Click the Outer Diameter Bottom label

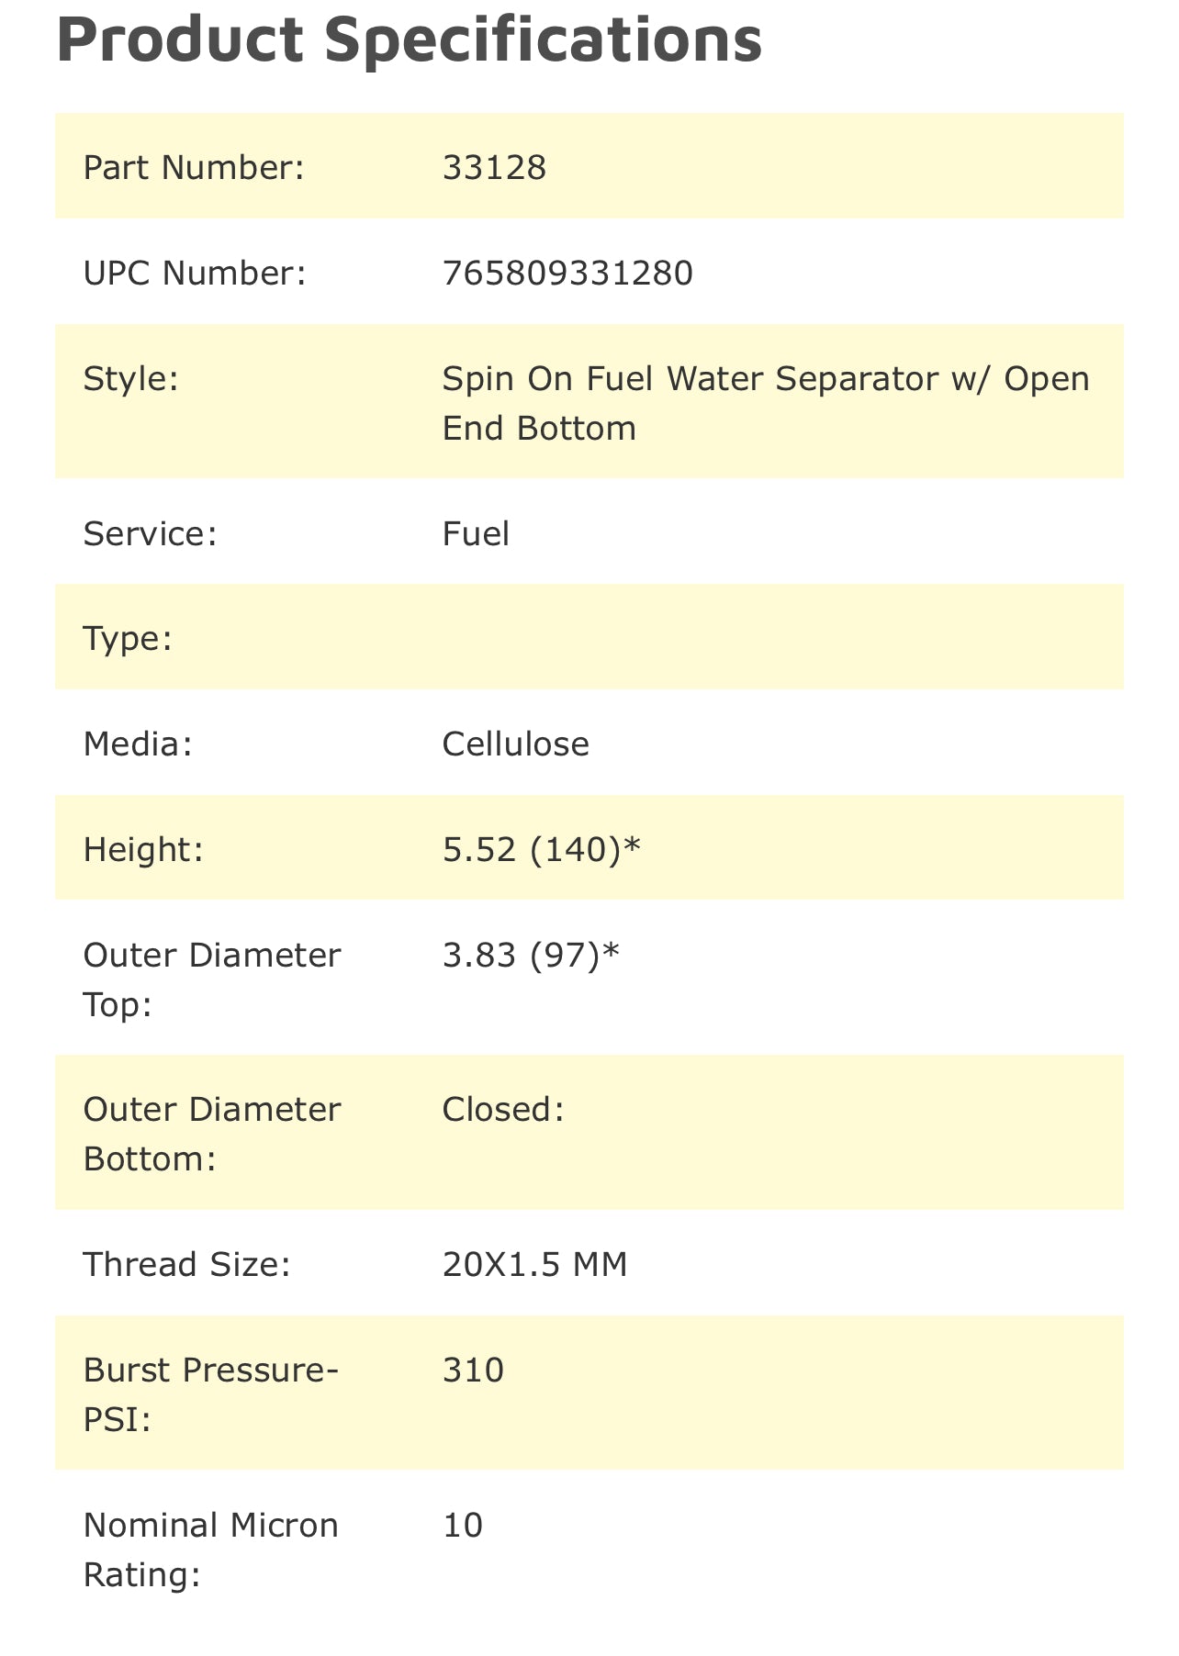[211, 1134]
